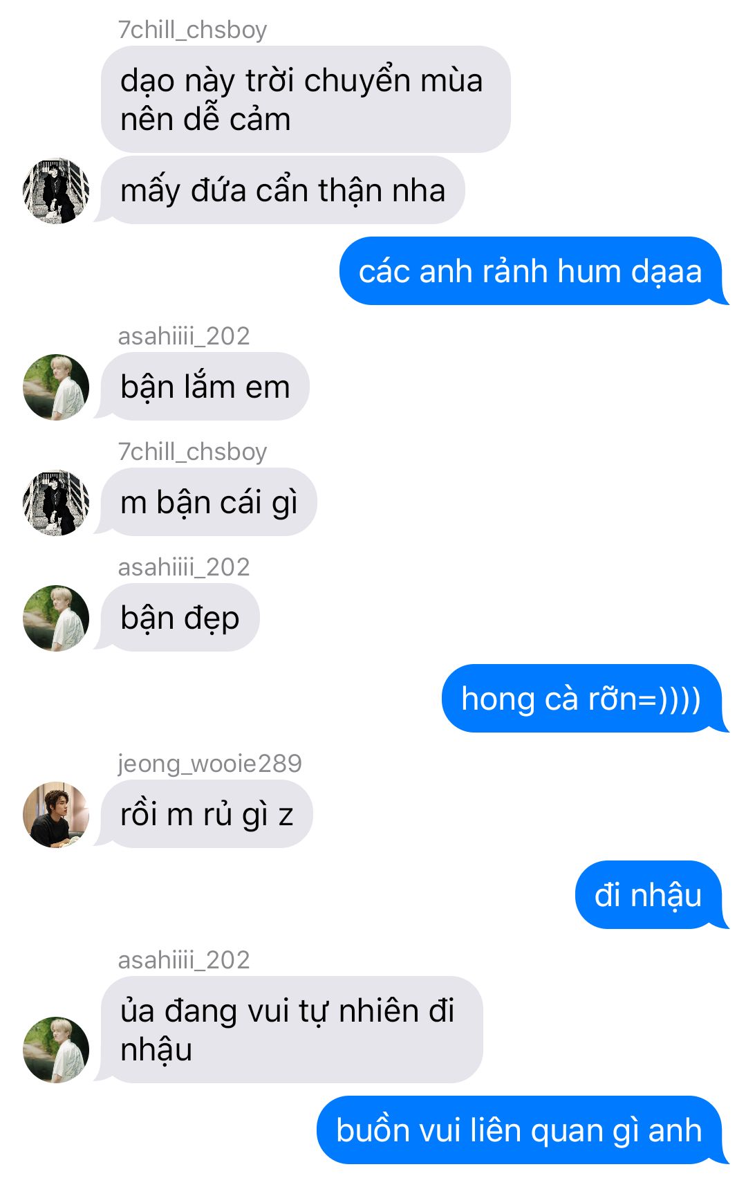Screen dimensions: 746x1178
Task: Tap 7chill_chsboy avatar beside "mấy đứa cẩn thận nha"
Action: pos(56,191)
